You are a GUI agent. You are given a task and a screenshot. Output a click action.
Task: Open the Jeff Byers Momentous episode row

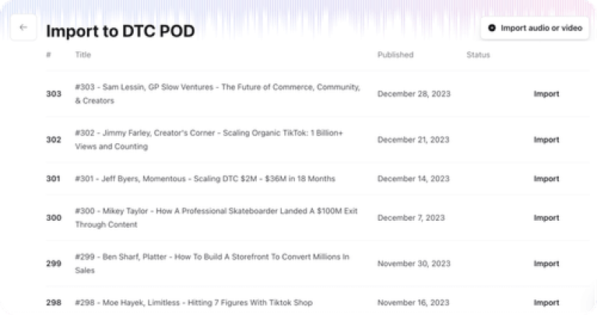tap(205, 179)
